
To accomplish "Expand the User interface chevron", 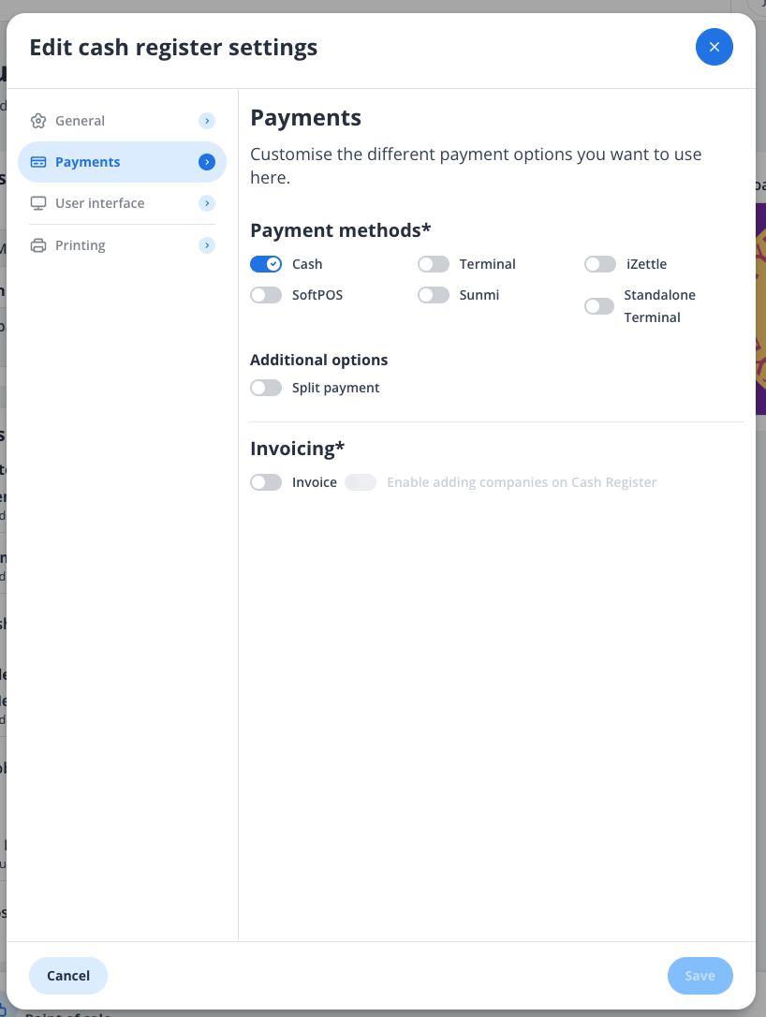I will click(206, 202).
